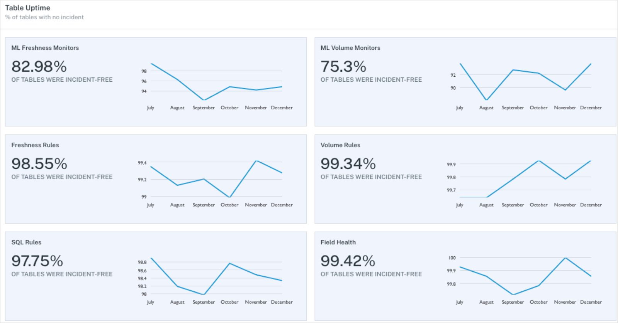Click November label in Volume Rules chart
The height and width of the screenshot is (323, 618).
565,205
